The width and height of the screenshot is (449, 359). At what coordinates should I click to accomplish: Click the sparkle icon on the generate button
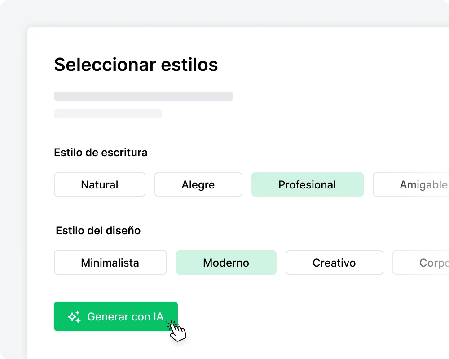point(75,317)
